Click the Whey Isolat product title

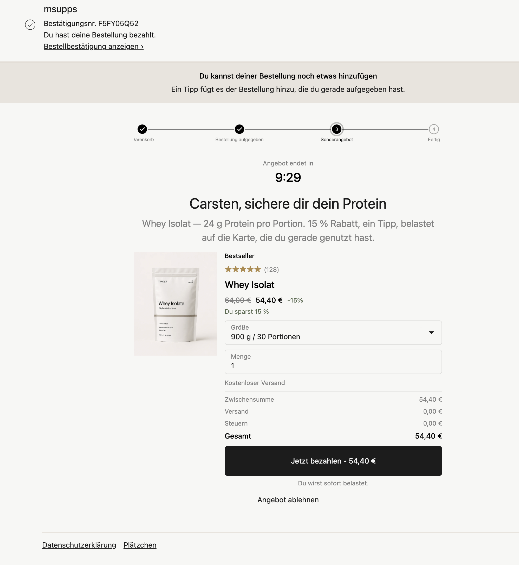point(250,285)
